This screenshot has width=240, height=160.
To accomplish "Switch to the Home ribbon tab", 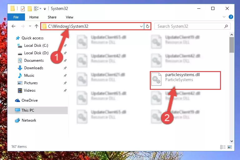I will 34,17.
